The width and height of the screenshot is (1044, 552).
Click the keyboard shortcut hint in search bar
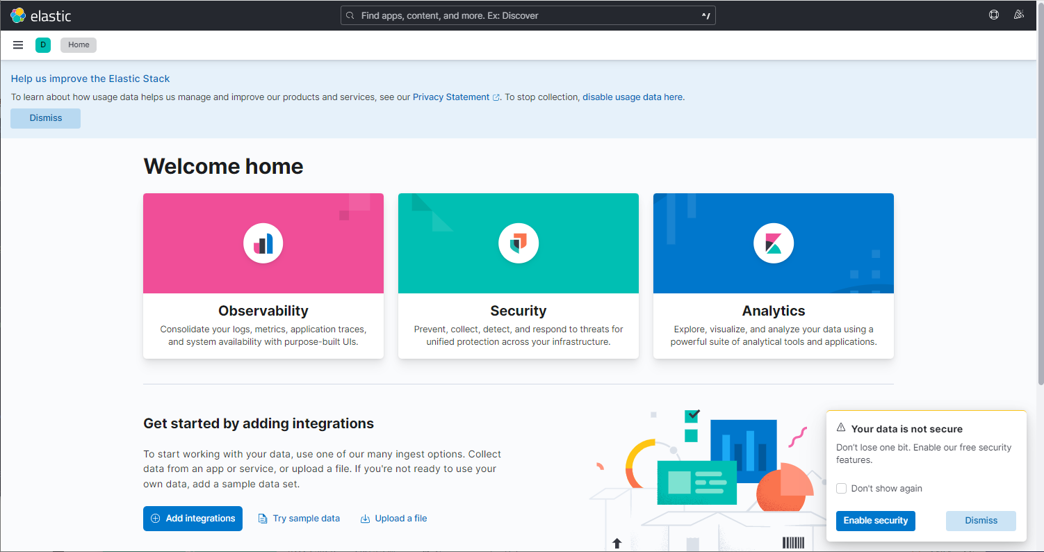[x=706, y=15]
